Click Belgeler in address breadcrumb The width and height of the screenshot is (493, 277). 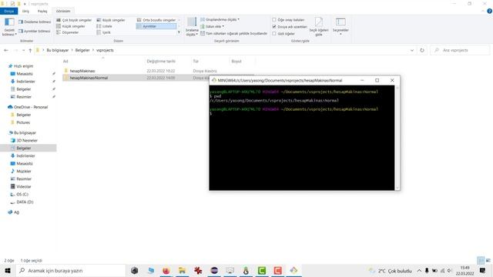[82, 50]
